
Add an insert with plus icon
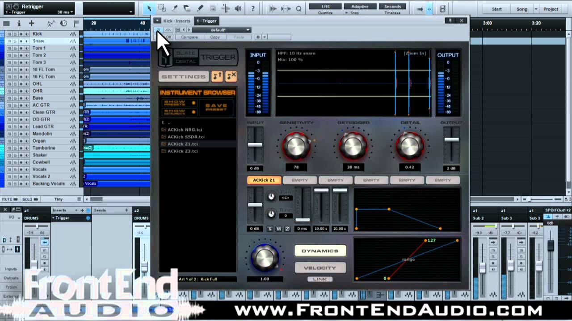(x=82, y=210)
